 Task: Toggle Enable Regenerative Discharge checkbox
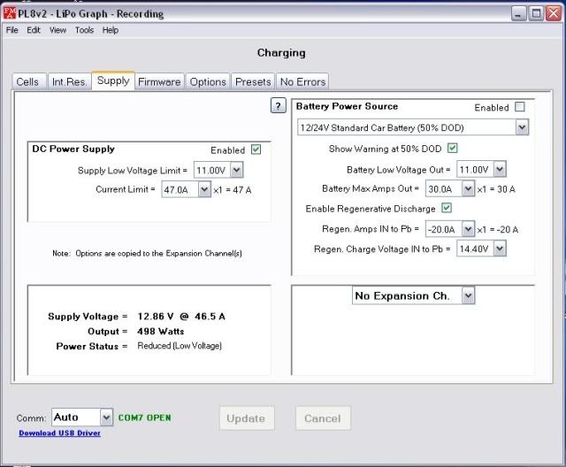pyautogui.click(x=447, y=209)
